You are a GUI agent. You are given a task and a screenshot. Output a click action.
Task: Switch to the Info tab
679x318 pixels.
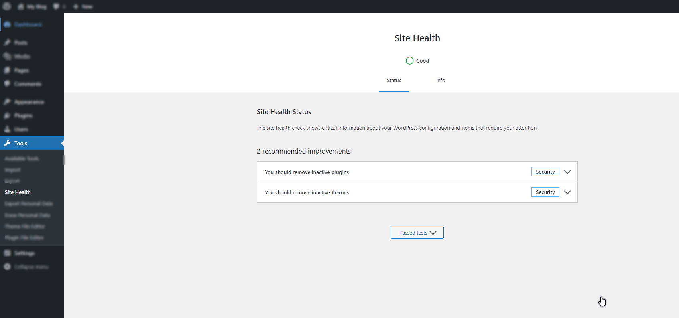click(x=440, y=81)
